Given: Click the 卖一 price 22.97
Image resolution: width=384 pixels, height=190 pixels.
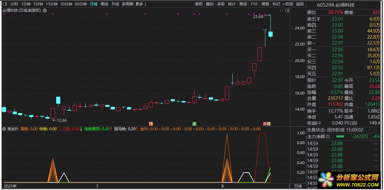Looking at the screenshot, I should (x=337, y=43).
